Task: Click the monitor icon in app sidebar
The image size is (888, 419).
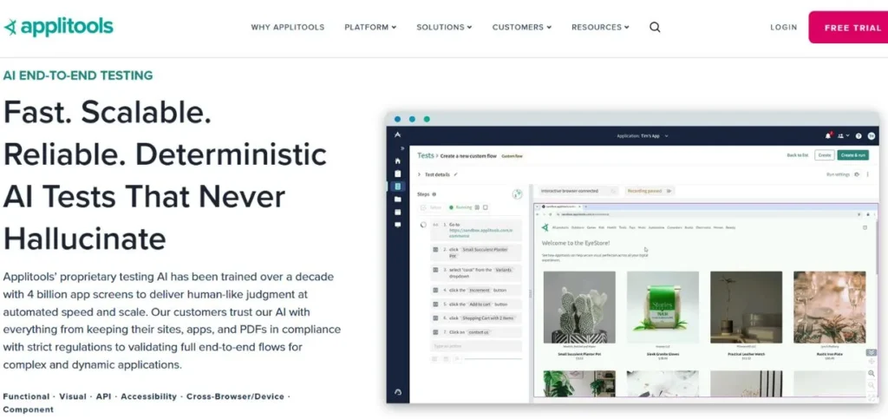Action: (x=397, y=224)
